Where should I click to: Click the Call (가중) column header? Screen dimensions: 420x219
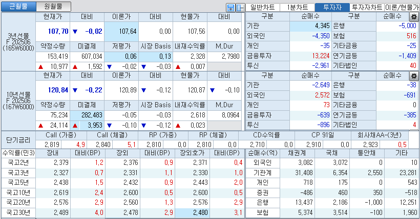click(61, 135)
